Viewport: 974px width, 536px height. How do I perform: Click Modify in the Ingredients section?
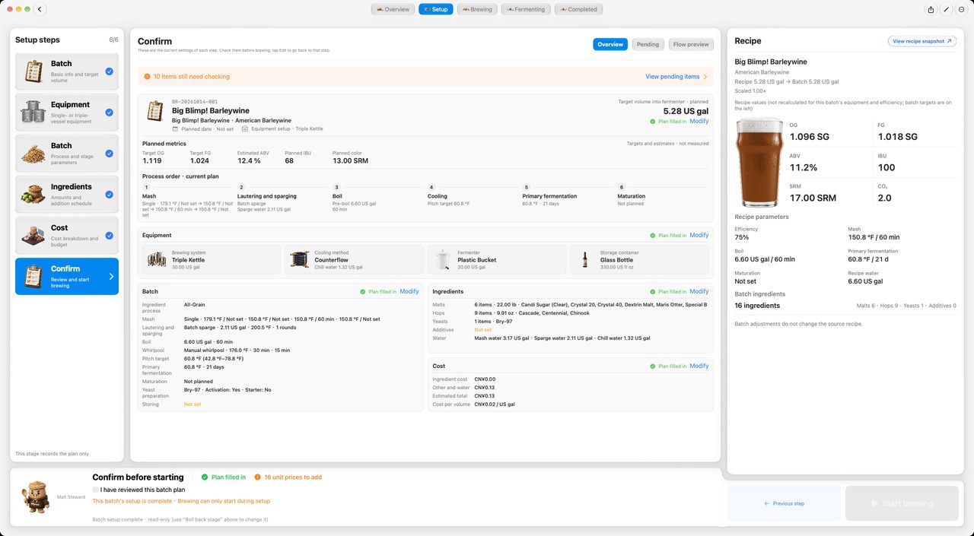point(699,292)
